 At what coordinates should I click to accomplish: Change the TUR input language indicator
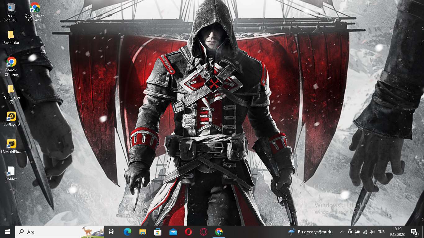(x=381, y=232)
